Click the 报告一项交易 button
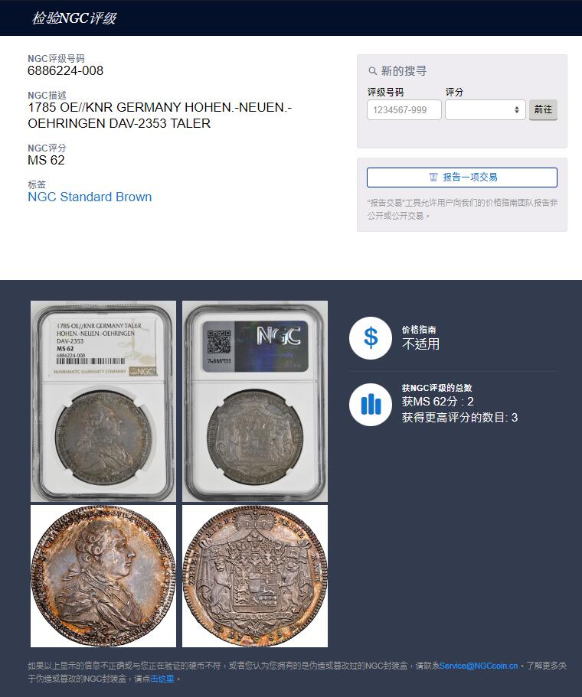582x697 pixels. coord(462,178)
